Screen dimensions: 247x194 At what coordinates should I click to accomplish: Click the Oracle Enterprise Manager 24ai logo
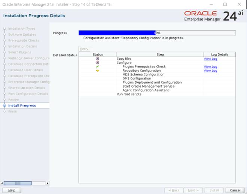pyautogui.click(x=213, y=16)
